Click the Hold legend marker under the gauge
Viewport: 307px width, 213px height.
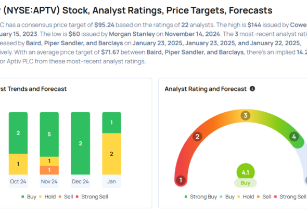239,196
